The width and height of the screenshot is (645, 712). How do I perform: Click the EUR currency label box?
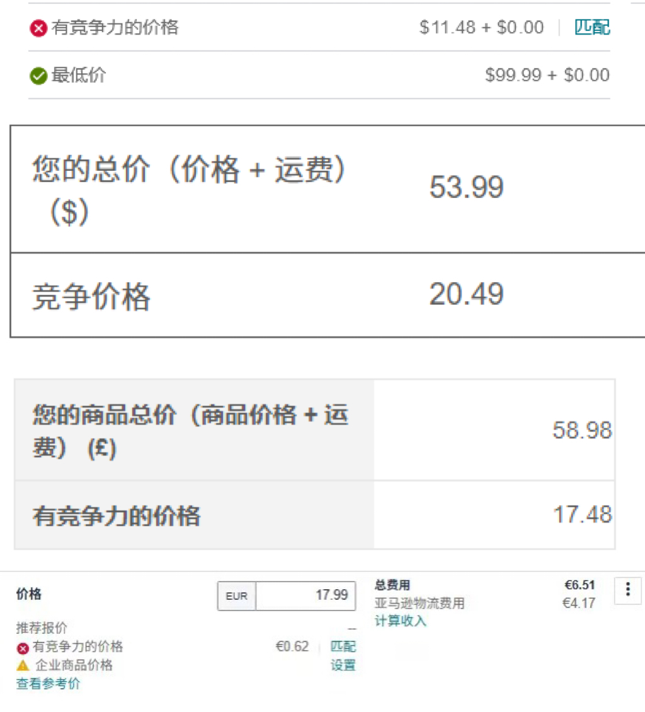pyautogui.click(x=237, y=596)
